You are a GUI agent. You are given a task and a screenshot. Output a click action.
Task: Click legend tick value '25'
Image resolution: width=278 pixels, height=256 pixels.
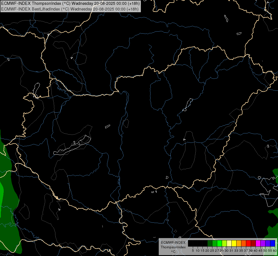tap(212, 251)
